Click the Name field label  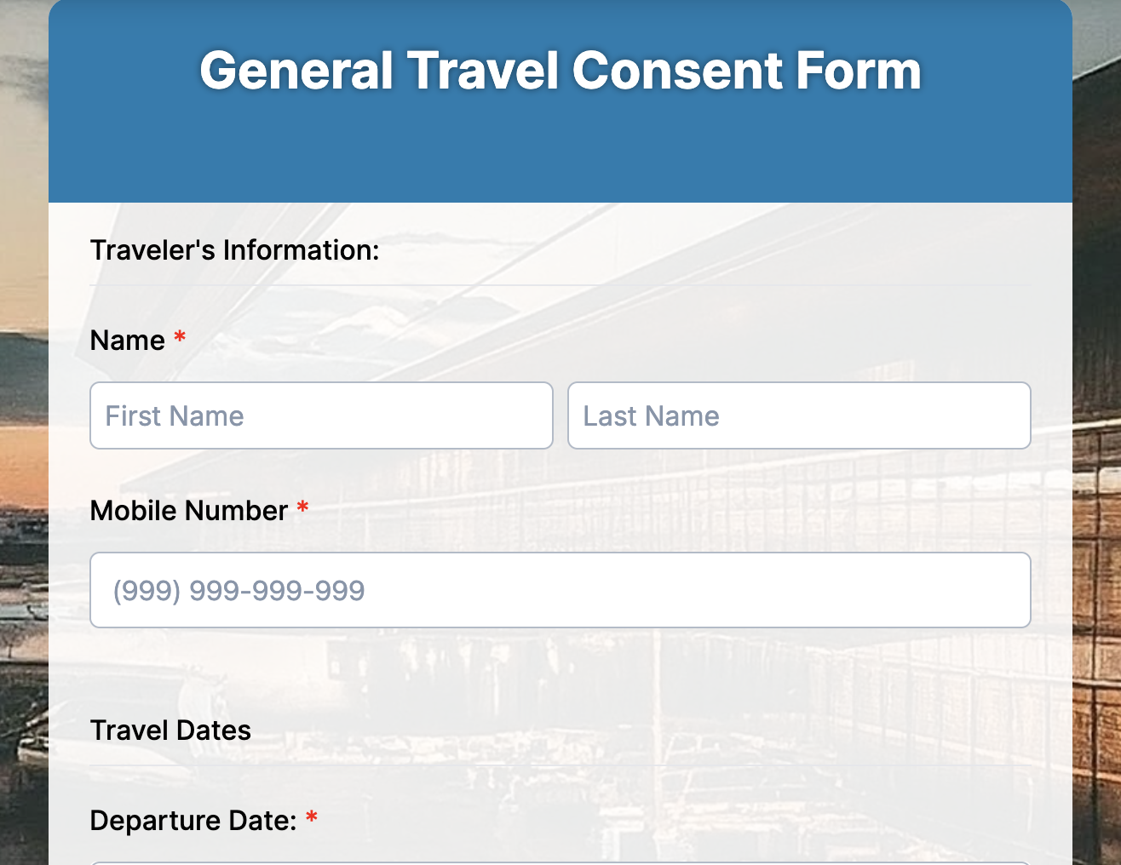click(127, 340)
